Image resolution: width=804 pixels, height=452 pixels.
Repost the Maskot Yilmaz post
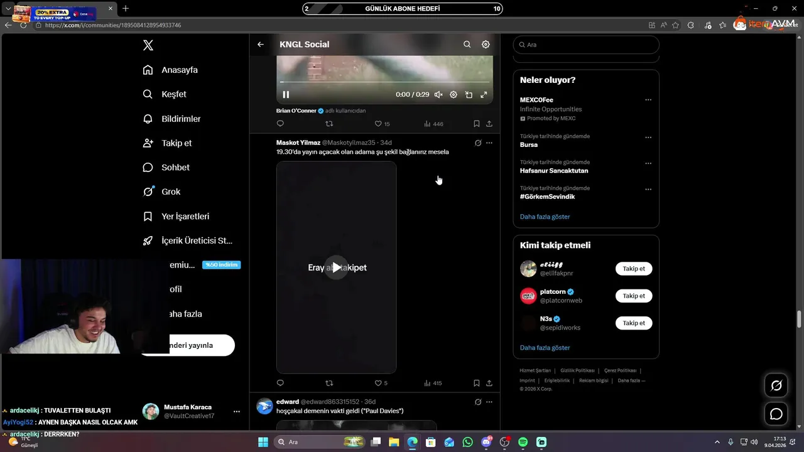point(329,383)
